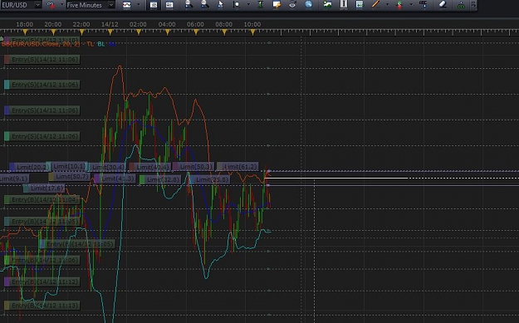Click the note label icon
This screenshot has height=323, width=519.
(x=277, y=4)
